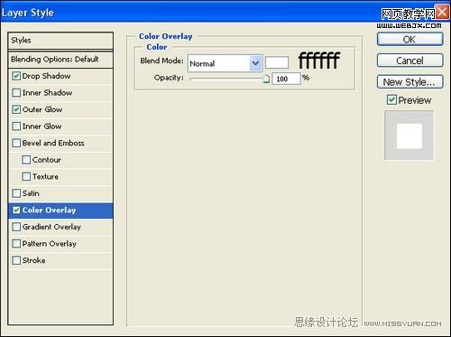Open Blending Options: Default
Viewport: 451px width, 337px height.
(x=60, y=60)
